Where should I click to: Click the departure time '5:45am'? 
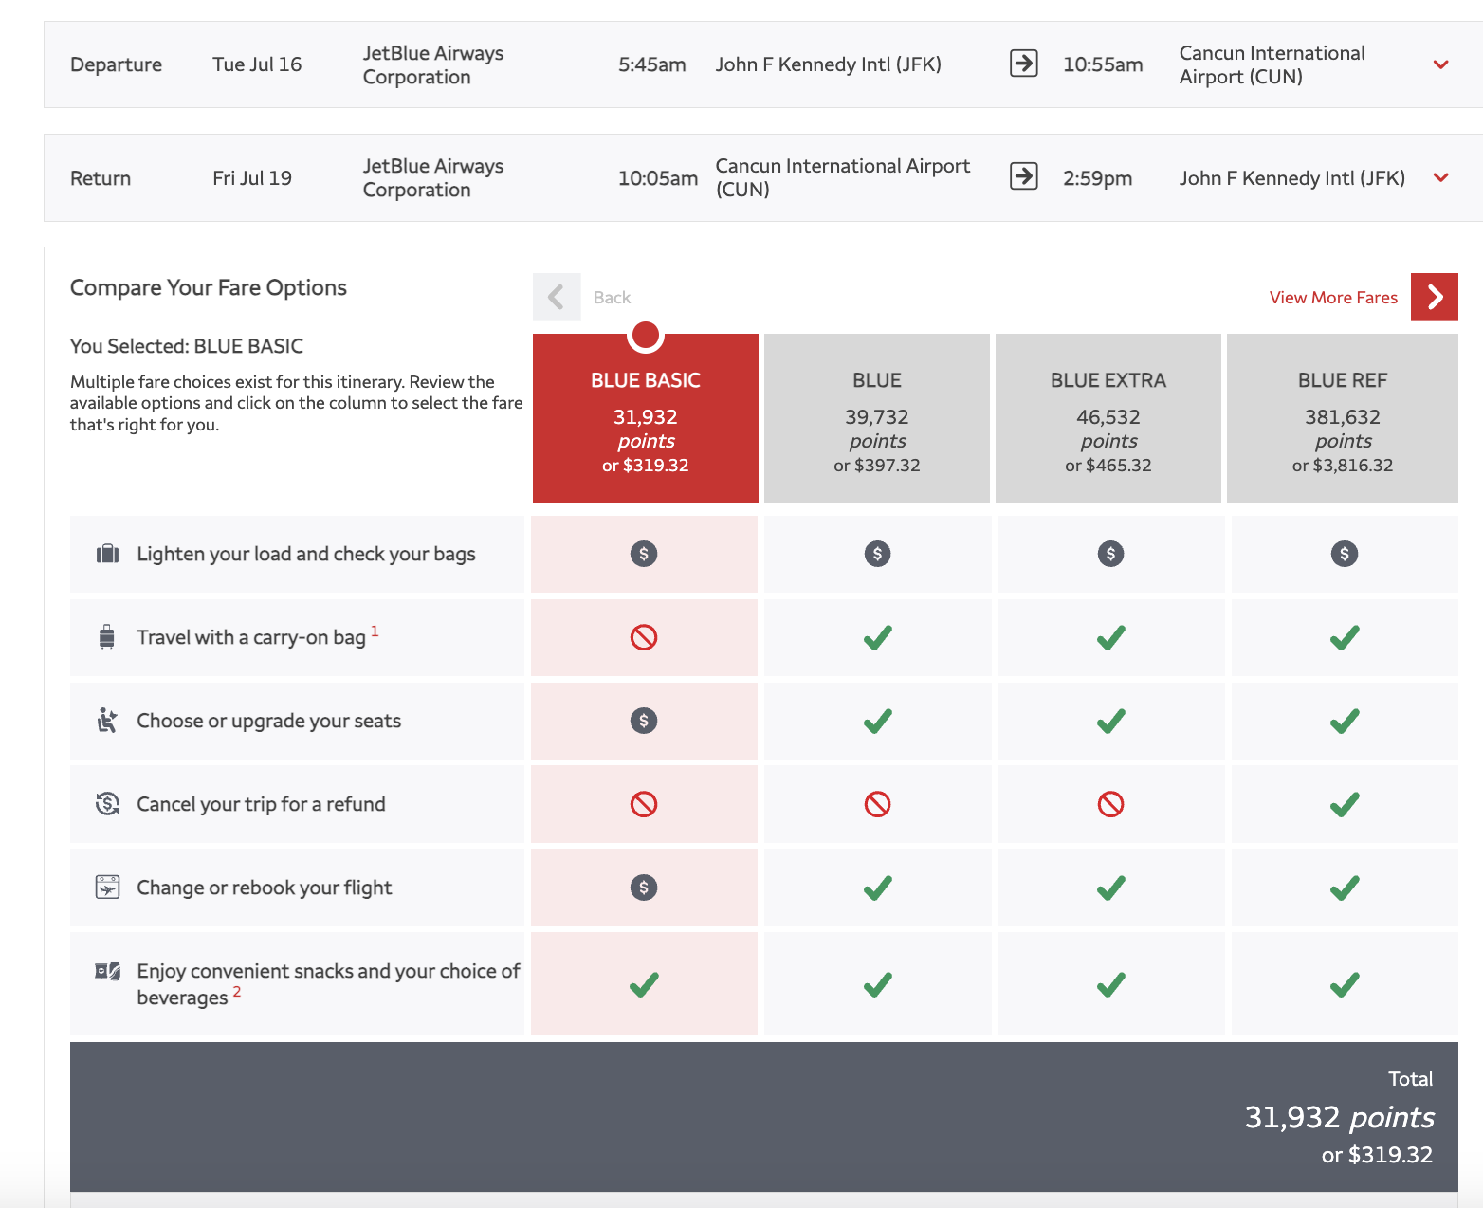pos(652,64)
